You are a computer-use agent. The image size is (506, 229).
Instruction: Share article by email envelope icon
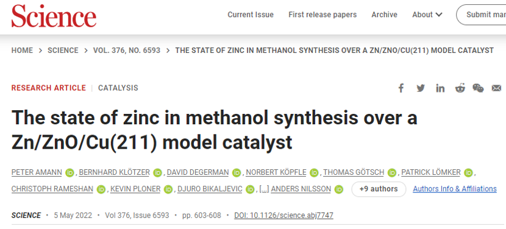pyautogui.click(x=496, y=88)
